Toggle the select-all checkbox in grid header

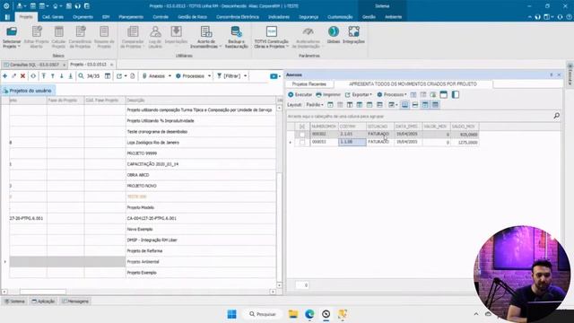point(302,127)
